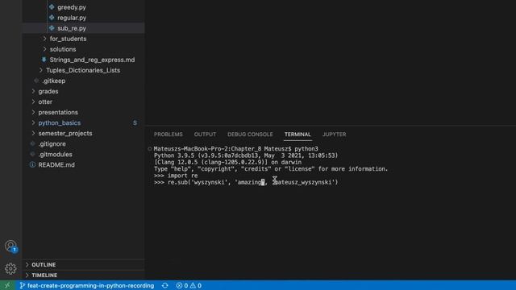Click branch name feat-create-programming-in-python-recording
The image size is (516, 290).
[x=91, y=285]
